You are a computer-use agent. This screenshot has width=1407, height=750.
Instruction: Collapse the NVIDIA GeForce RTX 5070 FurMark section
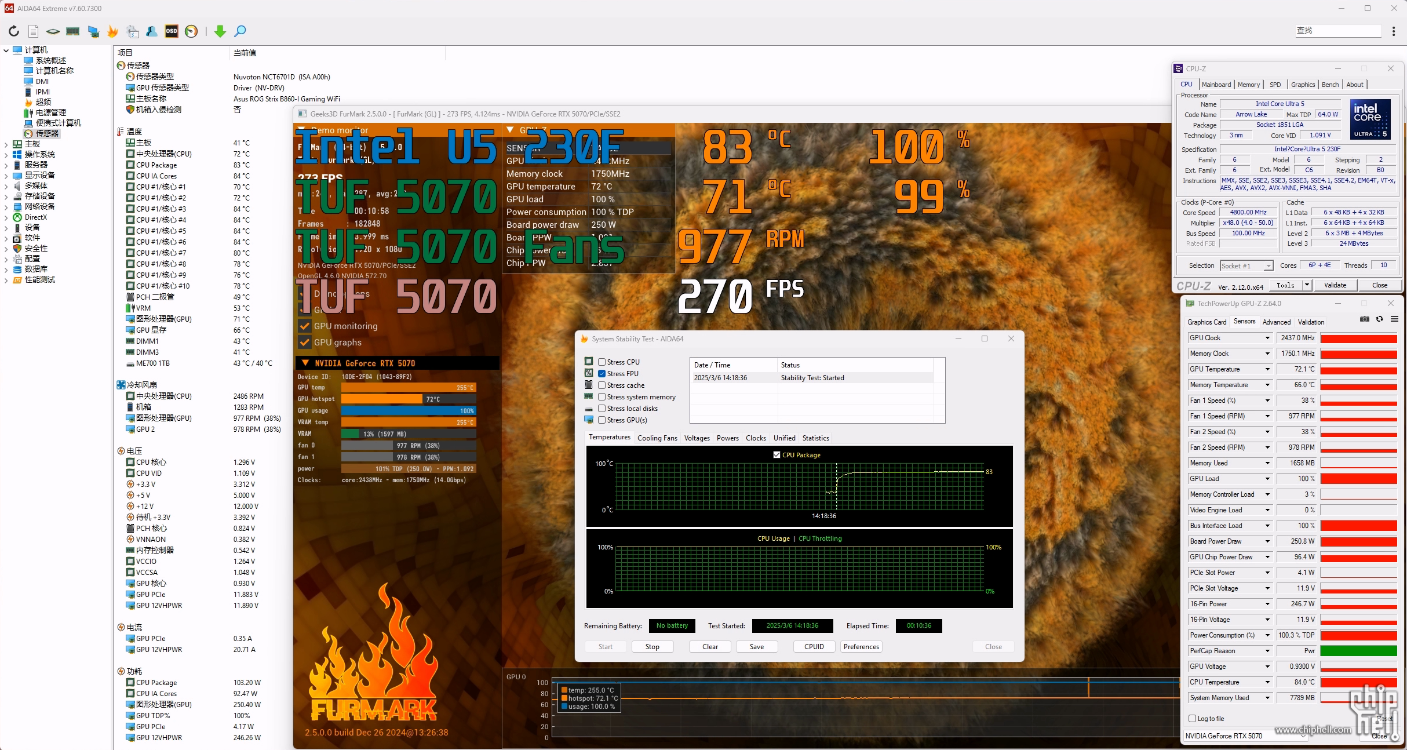(305, 363)
